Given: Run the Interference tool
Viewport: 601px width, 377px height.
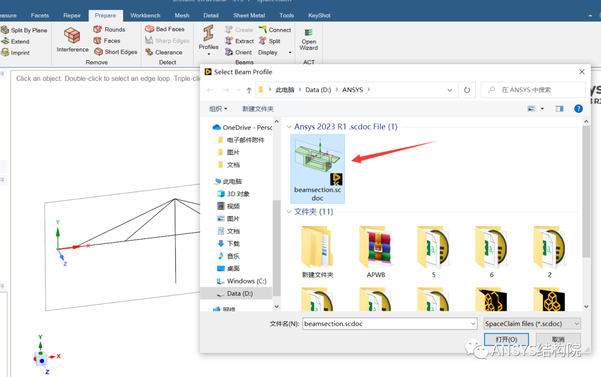Looking at the screenshot, I should (x=72, y=40).
